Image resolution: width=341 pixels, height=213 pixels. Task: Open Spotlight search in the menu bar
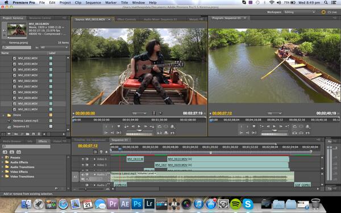point(326,3)
